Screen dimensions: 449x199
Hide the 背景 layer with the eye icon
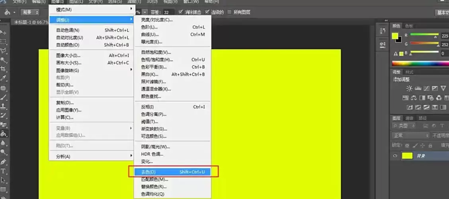pyautogui.click(x=395, y=156)
